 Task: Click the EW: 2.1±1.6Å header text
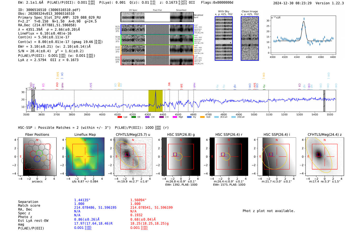tap(31, 3)
